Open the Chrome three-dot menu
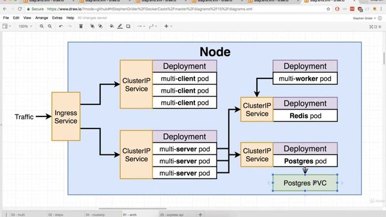Screen dimensions: 386x217 click(x=382, y=9)
